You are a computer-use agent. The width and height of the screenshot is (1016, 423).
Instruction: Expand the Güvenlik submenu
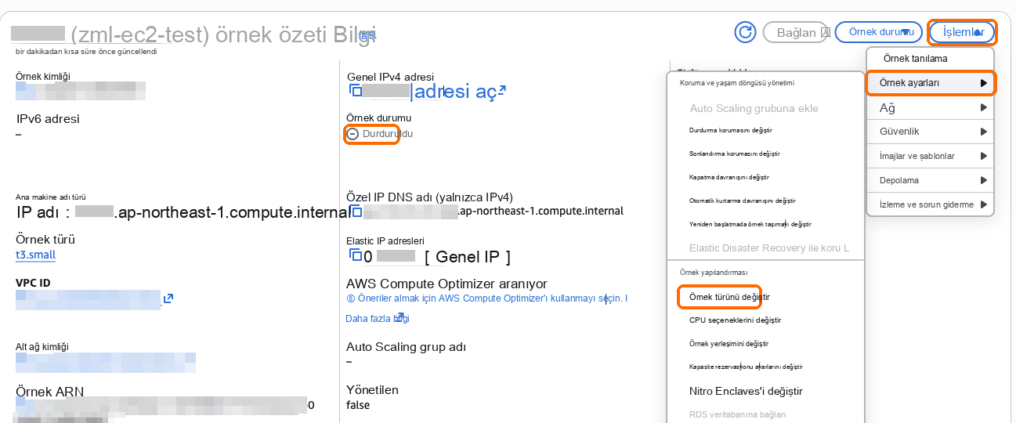[x=931, y=132]
